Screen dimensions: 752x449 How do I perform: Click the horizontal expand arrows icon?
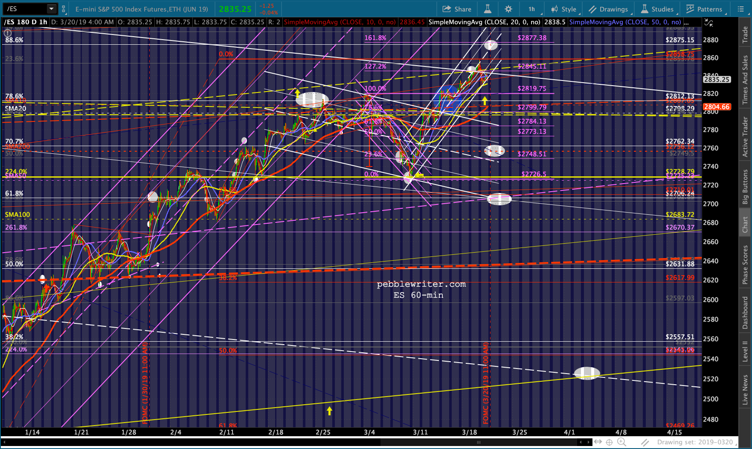598,442
